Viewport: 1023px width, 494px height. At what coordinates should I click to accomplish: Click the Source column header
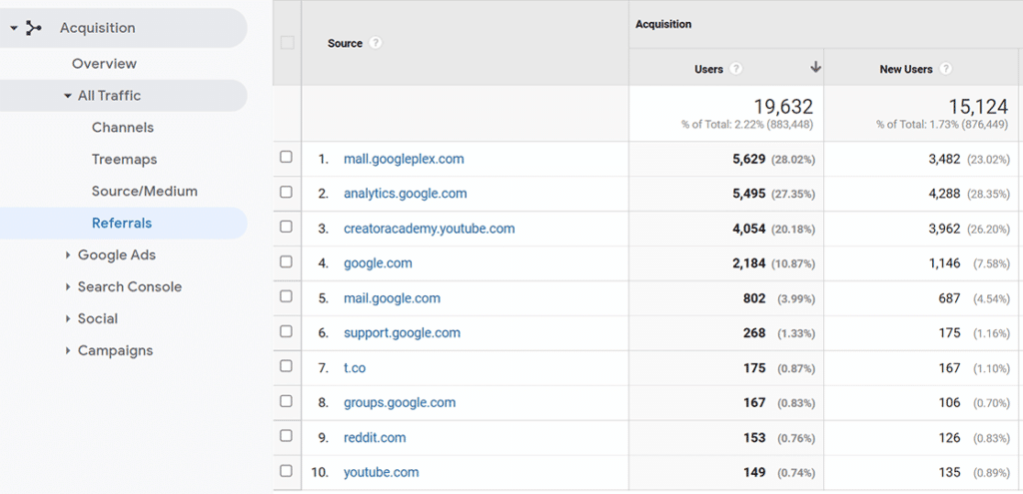point(345,43)
